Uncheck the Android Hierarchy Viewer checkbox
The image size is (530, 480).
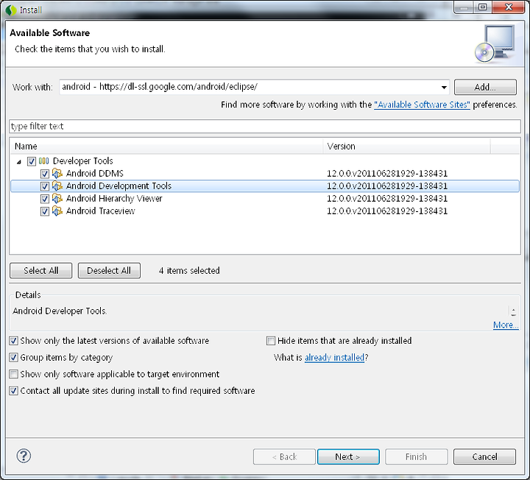point(45,199)
